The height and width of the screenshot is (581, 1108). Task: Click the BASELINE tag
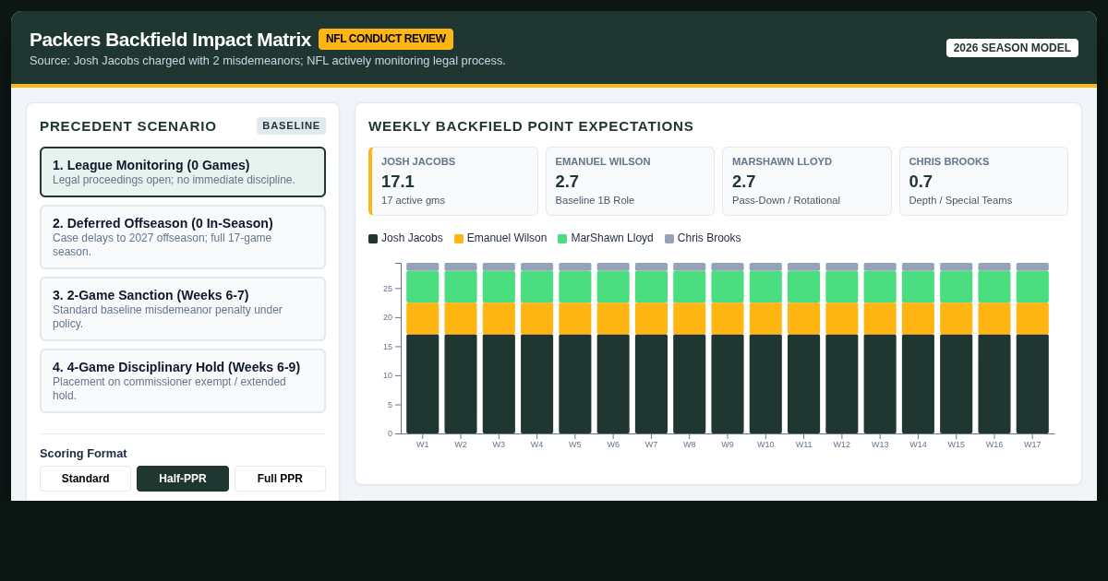pyautogui.click(x=291, y=125)
